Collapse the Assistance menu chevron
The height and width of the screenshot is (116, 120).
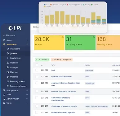point(27,45)
